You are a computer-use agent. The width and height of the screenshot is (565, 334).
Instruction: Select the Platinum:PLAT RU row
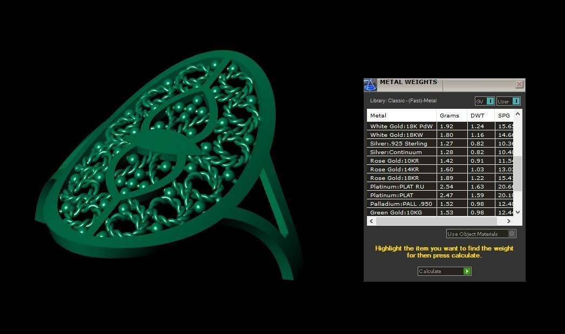click(x=440, y=186)
